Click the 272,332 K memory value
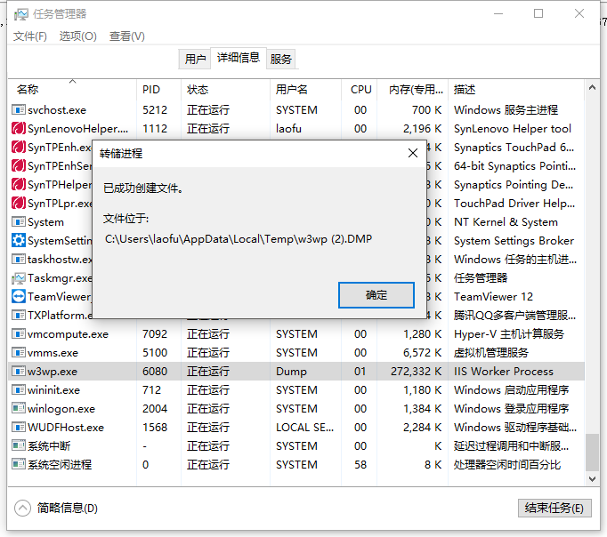Screen dimensions: 607x537 click(x=417, y=371)
